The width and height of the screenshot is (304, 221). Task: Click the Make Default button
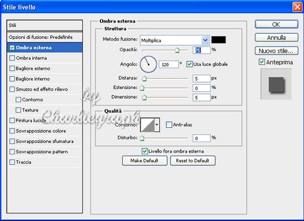coord(145,160)
